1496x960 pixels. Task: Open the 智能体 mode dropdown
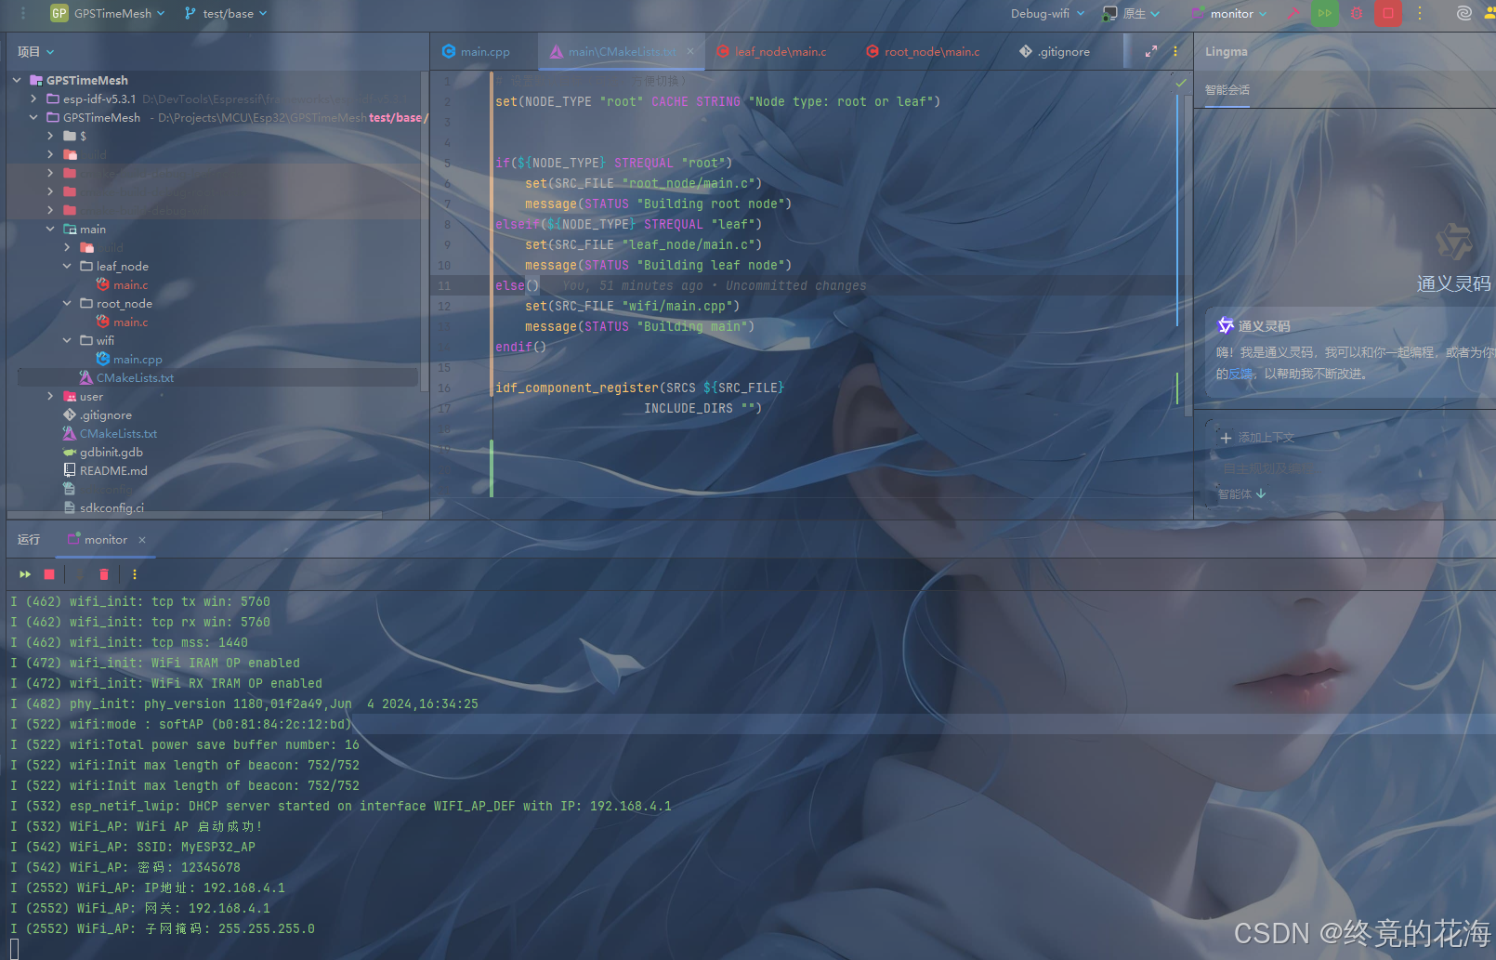[x=1241, y=493]
